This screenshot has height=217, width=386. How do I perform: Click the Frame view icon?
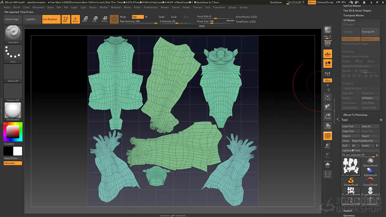[x=327, y=97]
